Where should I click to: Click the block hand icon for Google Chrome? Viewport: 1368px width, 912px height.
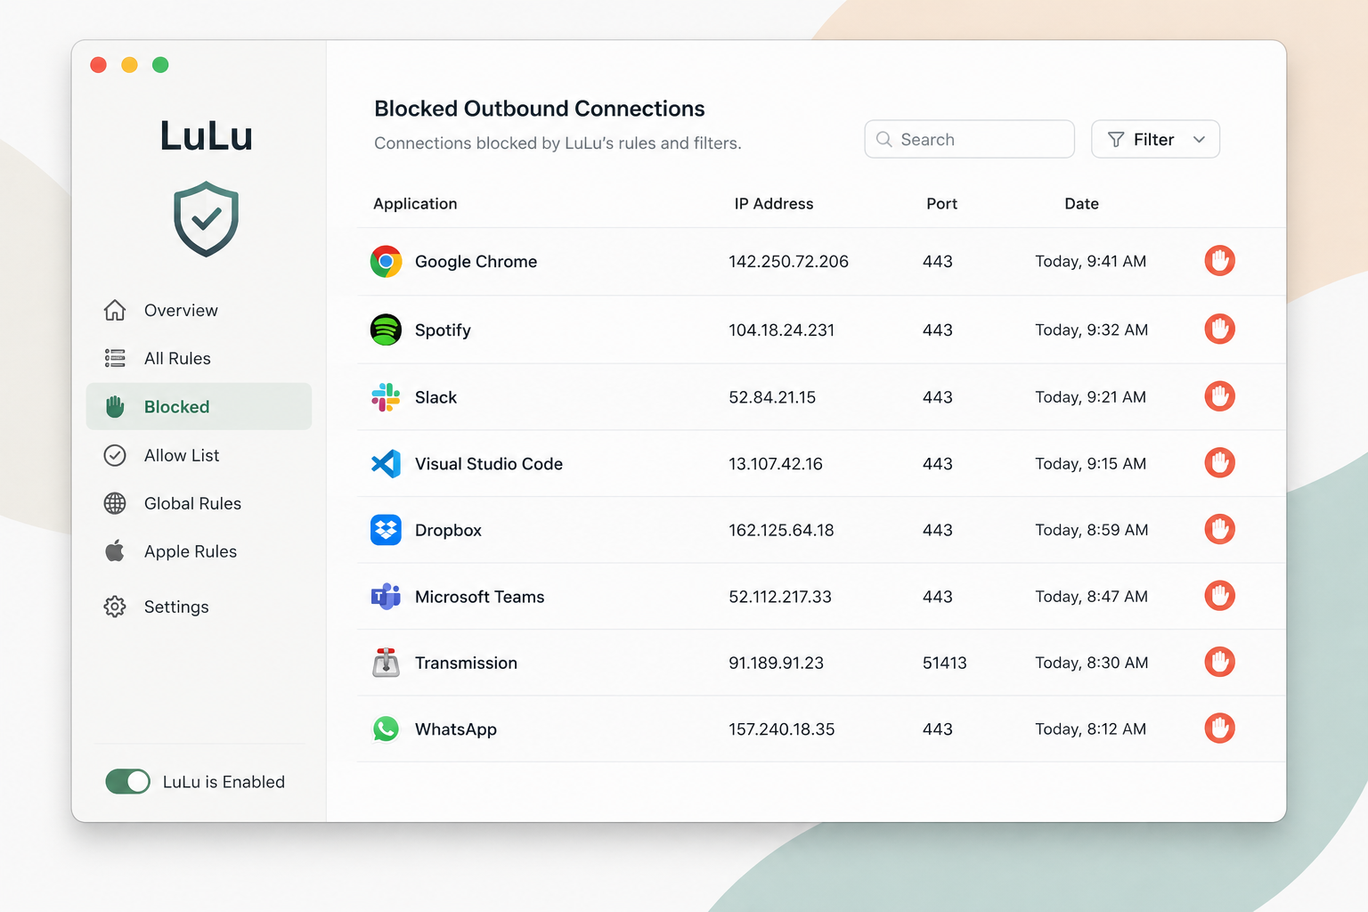point(1219,261)
